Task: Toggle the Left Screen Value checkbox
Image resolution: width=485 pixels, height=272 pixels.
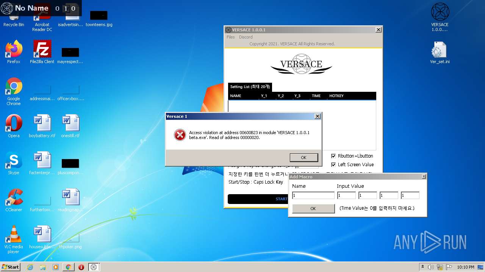Action: click(x=333, y=164)
